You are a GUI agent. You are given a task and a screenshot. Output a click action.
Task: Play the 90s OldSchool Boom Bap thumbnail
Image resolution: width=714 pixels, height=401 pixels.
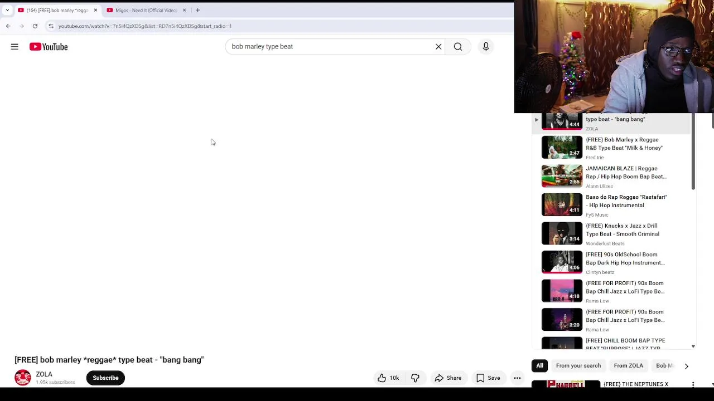click(562, 262)
